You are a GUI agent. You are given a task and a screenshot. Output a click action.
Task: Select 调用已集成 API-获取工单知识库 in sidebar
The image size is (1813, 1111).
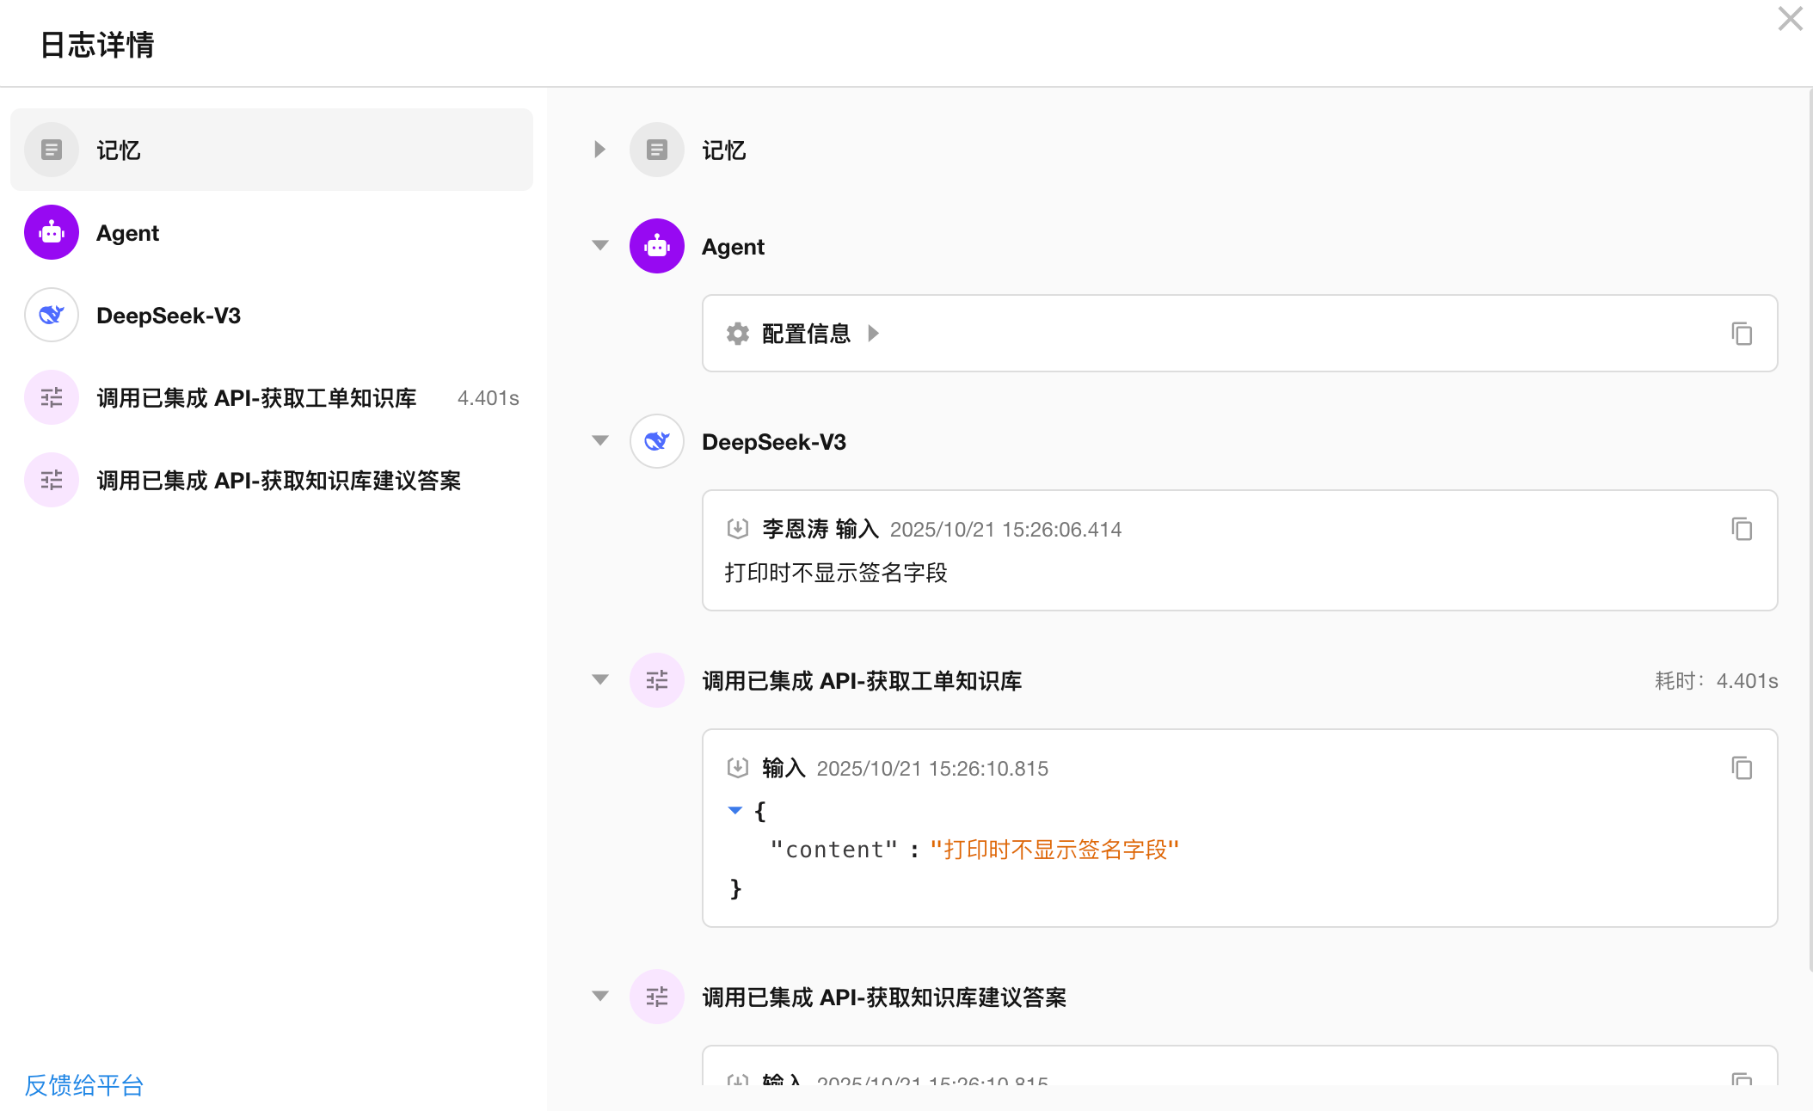pos(256,397)
